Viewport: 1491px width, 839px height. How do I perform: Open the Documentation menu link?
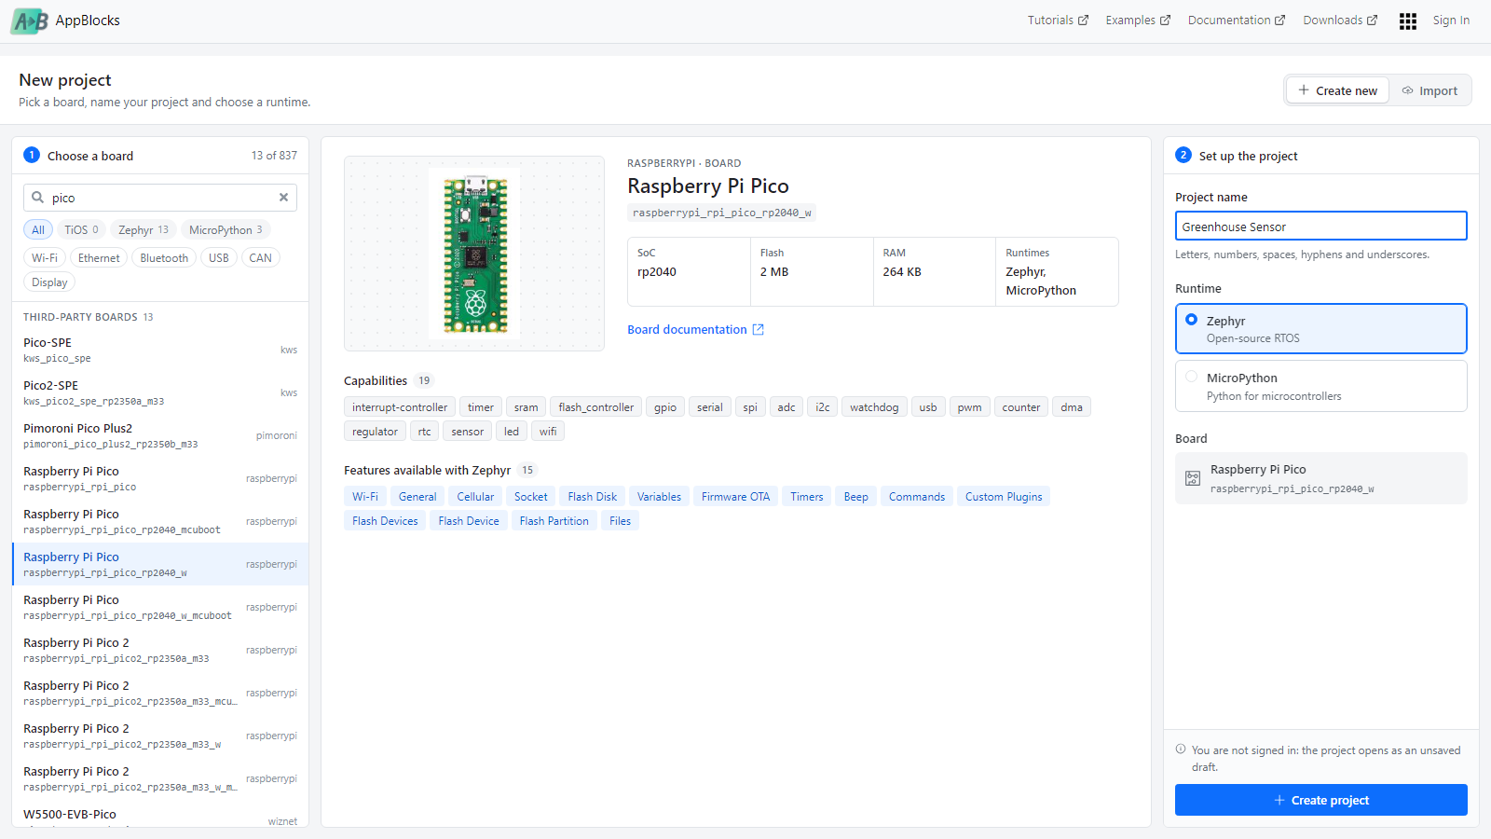coord(1237,21)
